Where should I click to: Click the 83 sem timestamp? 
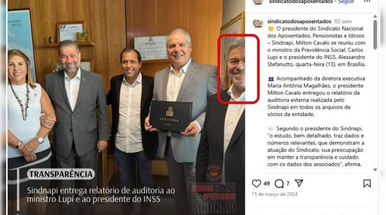[343, 21]
